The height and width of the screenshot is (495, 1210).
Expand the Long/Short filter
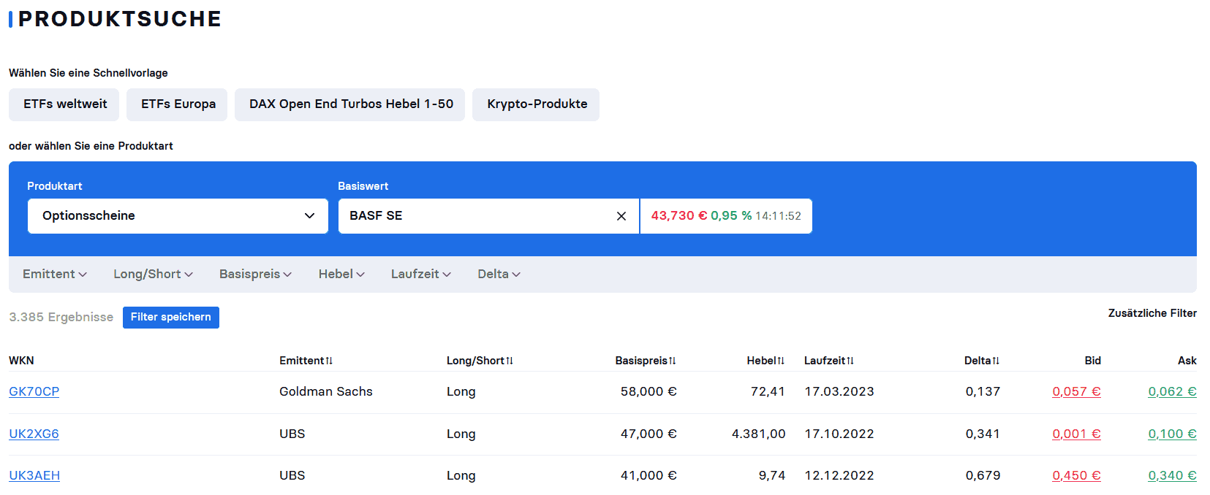(x=153, y=275)
